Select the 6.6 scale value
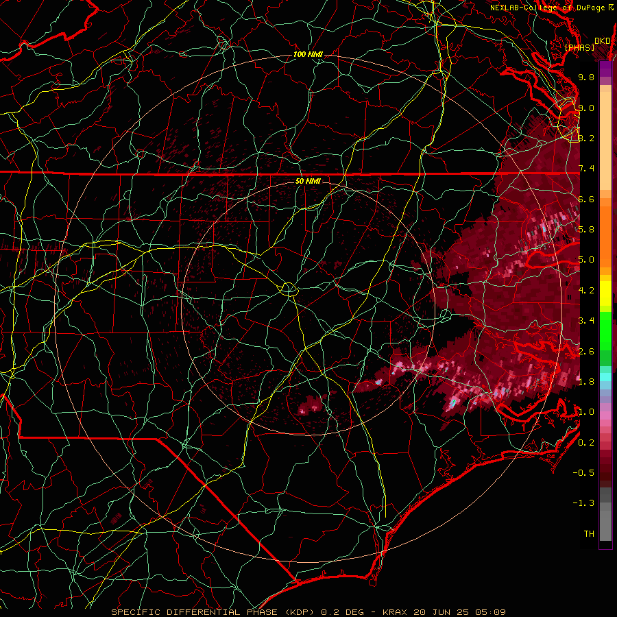617x617 pixels. point(586,199)
